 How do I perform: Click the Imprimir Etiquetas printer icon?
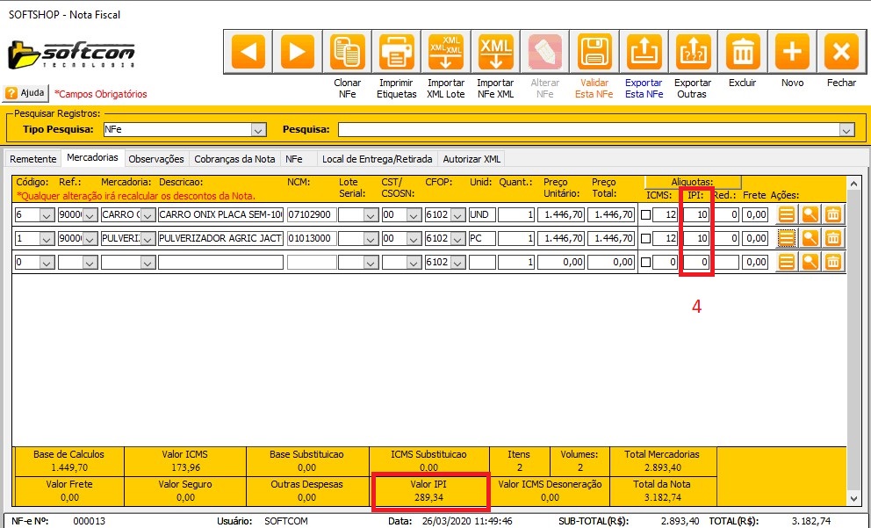[x=397, y=52]
